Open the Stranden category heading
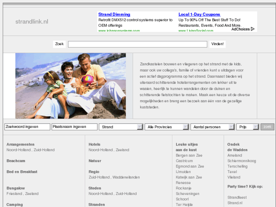Image resolution: width=276 pixels, height=207 pixels. [x=97, y=205]
